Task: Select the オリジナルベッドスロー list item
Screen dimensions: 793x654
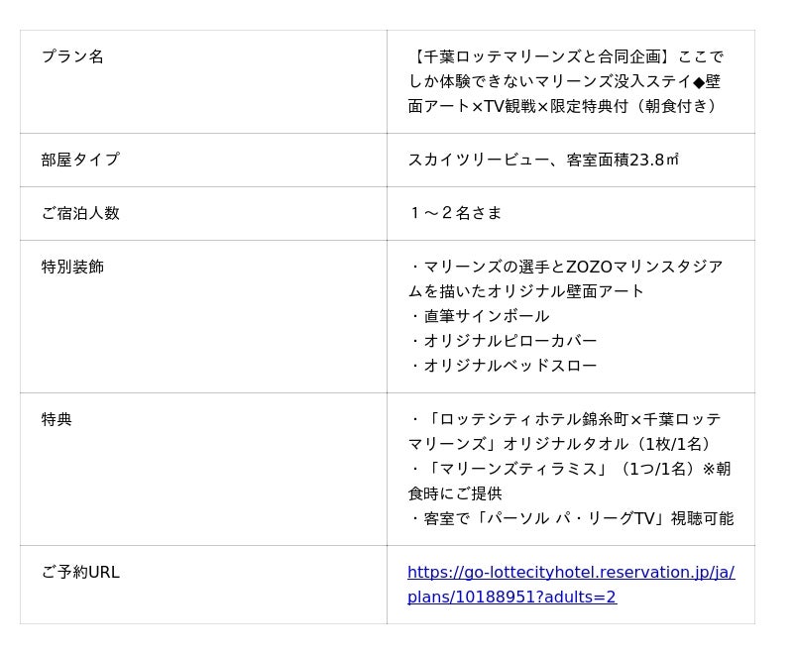Action: 510,366
